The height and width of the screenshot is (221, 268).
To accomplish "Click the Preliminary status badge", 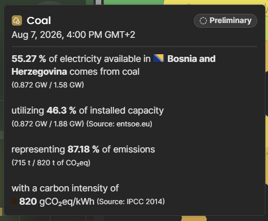I will (x=226, y=20).
